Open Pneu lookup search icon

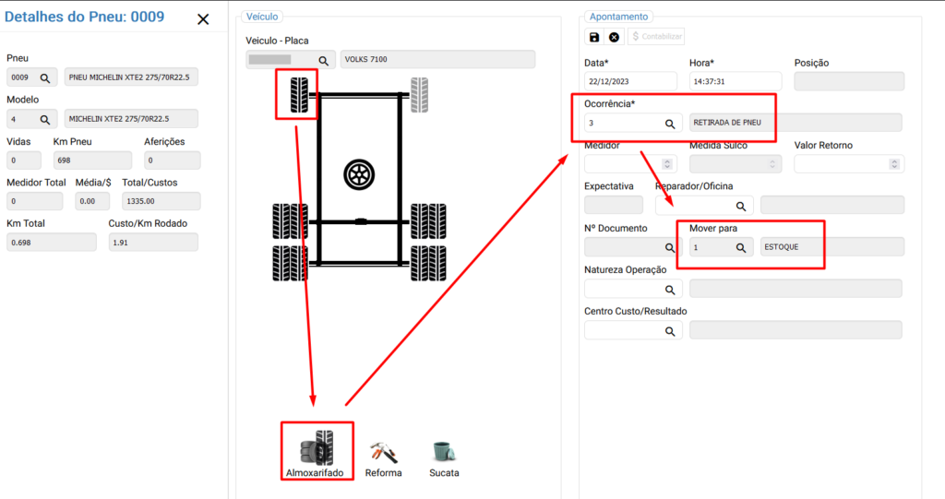point(44,77)
